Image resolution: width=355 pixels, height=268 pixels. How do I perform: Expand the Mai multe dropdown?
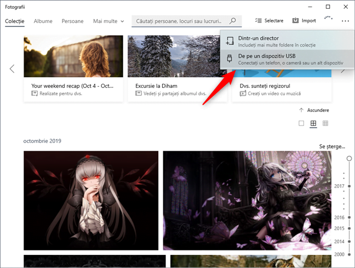pos(108,21)
